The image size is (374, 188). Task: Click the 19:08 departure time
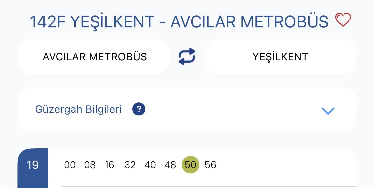(90, 165)
